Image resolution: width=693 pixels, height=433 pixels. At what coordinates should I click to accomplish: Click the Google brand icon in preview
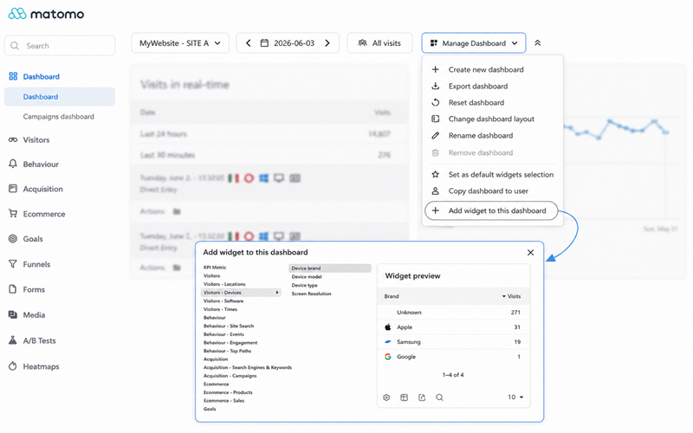coord(387,357)
